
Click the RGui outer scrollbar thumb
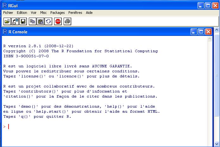[x=217, y=76]
